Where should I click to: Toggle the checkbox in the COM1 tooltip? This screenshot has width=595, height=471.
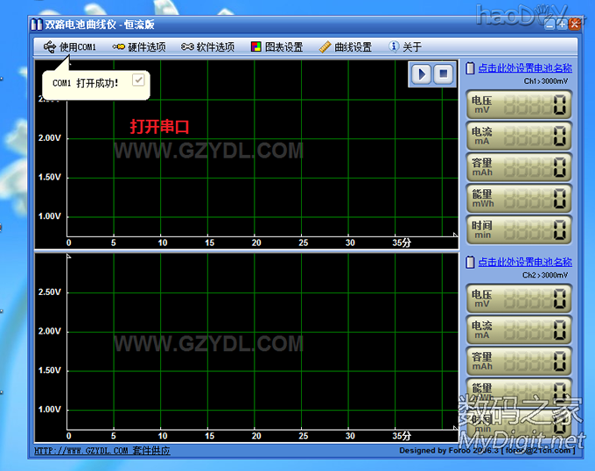pyautogui.click(x=138, y=80)
